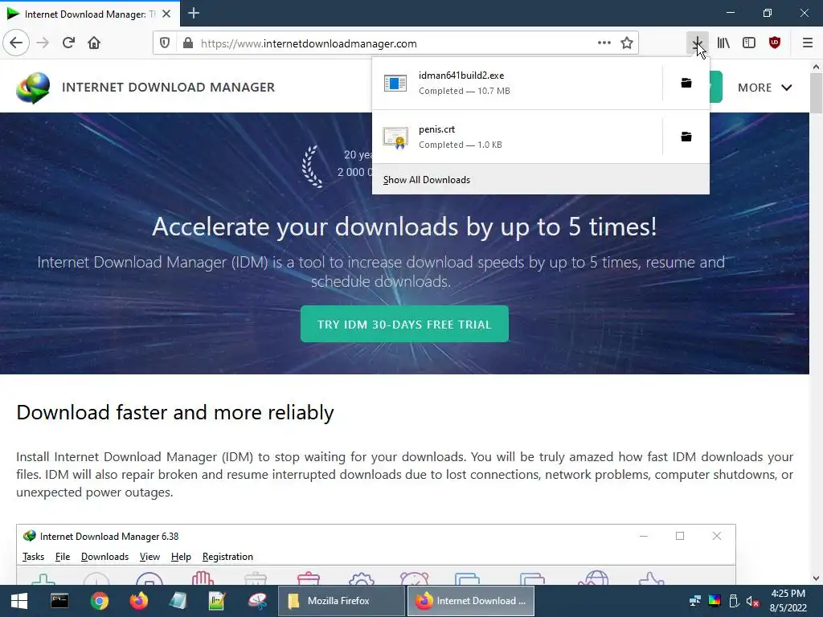Image resolution: width=823 pixels, height=617 pixels.
Task: Reload the current page
Action: click(x=69, y=43)
